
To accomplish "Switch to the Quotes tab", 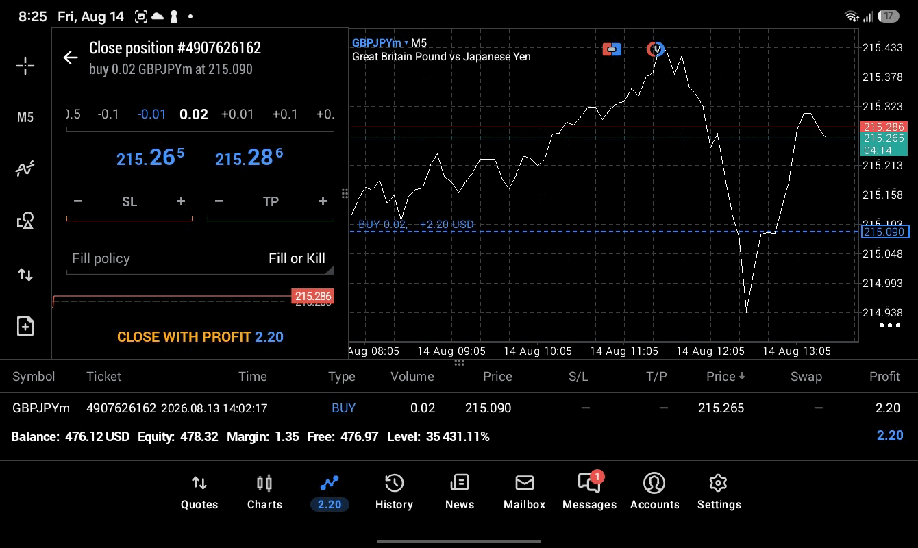I will coord(199,493).
